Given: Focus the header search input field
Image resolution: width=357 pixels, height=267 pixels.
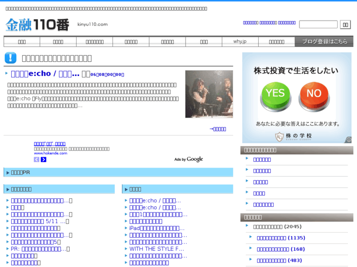Looking at the screenshot, I should tap(318, 24).
